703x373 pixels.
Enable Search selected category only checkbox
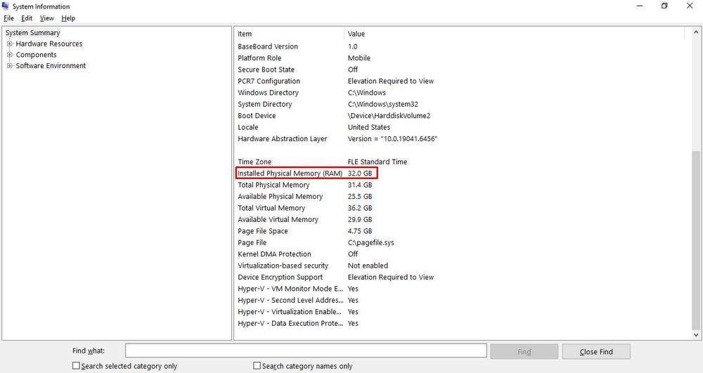pos(76,366)
